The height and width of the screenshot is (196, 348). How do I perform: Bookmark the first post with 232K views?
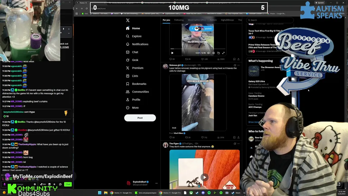pos(234,59)
